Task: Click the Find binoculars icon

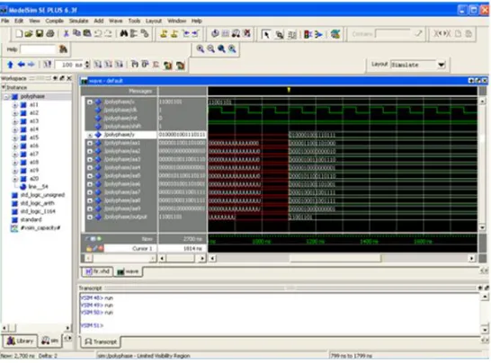Action: pos(124,33)
